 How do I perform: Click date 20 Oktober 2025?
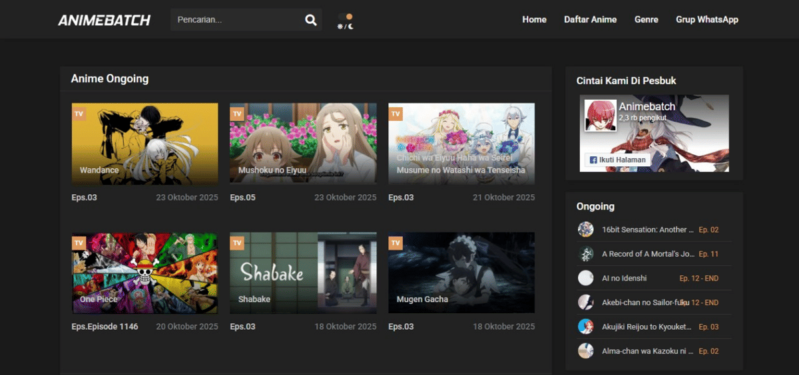tap(187, 326)
